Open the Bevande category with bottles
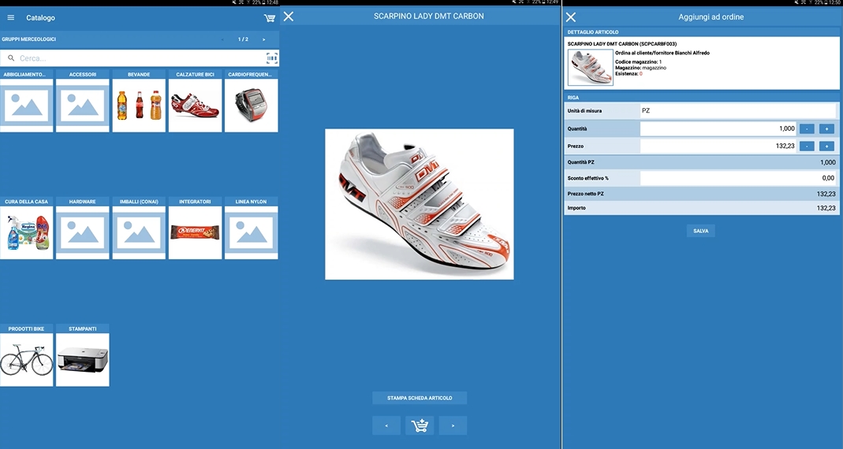 click(139, 101)
